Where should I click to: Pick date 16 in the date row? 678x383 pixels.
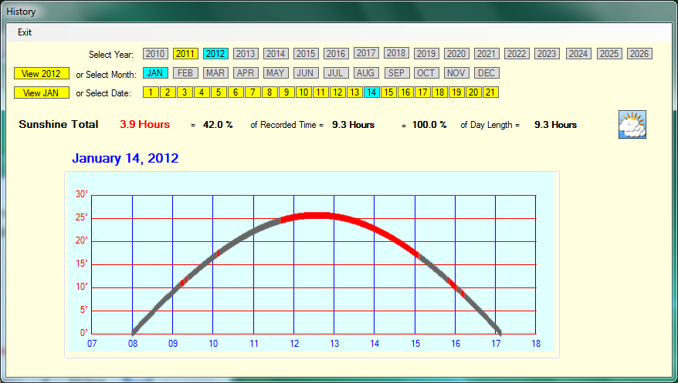coord(405,92)
